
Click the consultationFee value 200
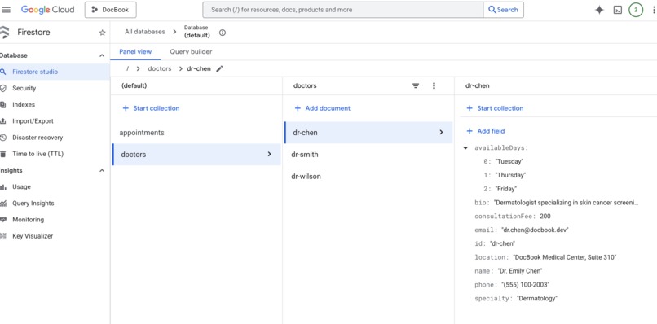click(545, 217)
